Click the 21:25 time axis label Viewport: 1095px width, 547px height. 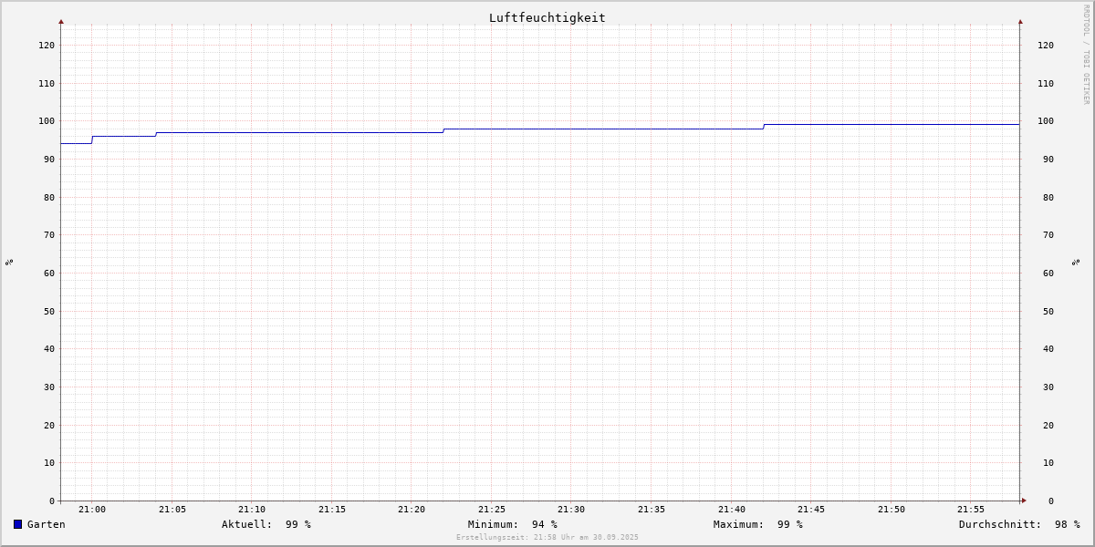(492, 510)
